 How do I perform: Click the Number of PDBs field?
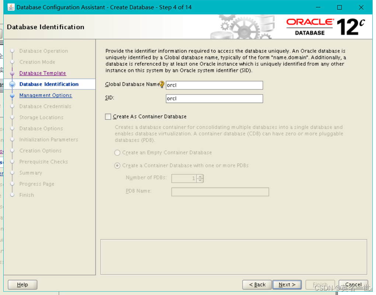pos(184,178)
